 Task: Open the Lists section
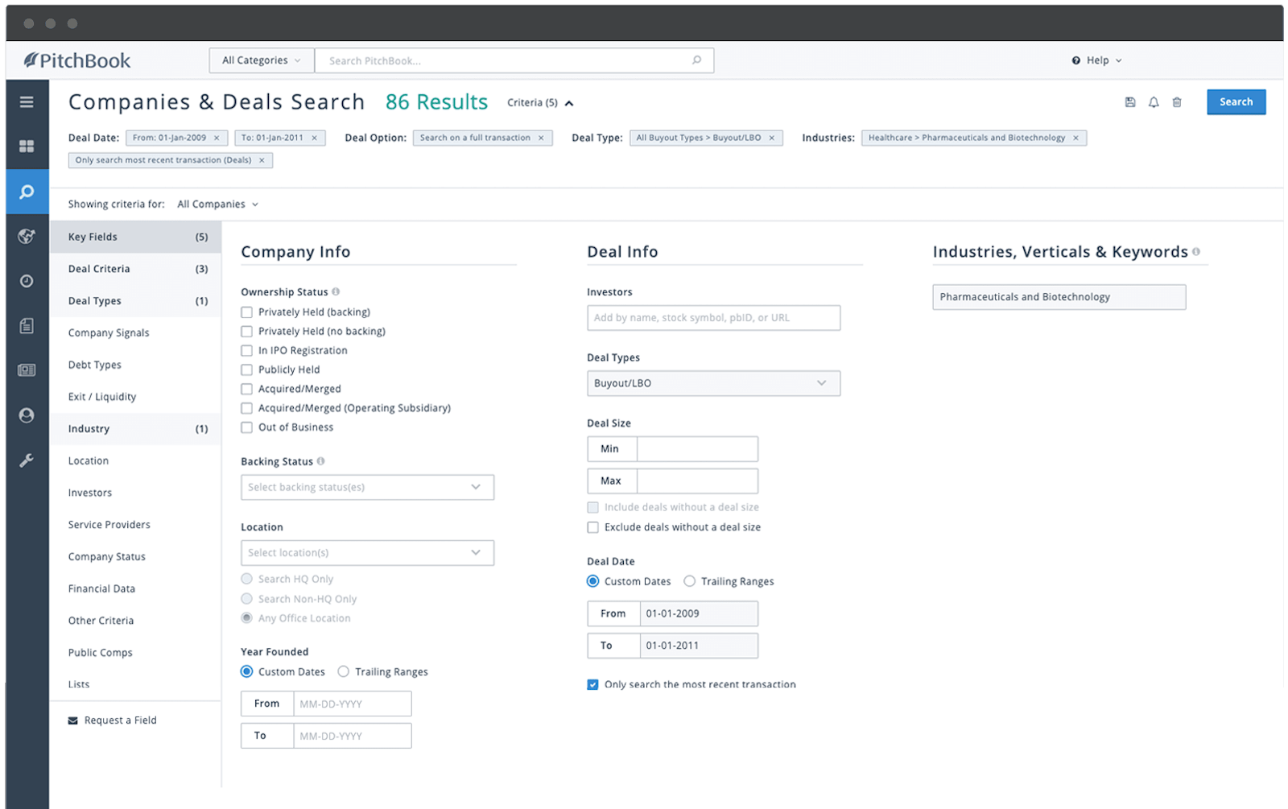(x=135, y=684)
